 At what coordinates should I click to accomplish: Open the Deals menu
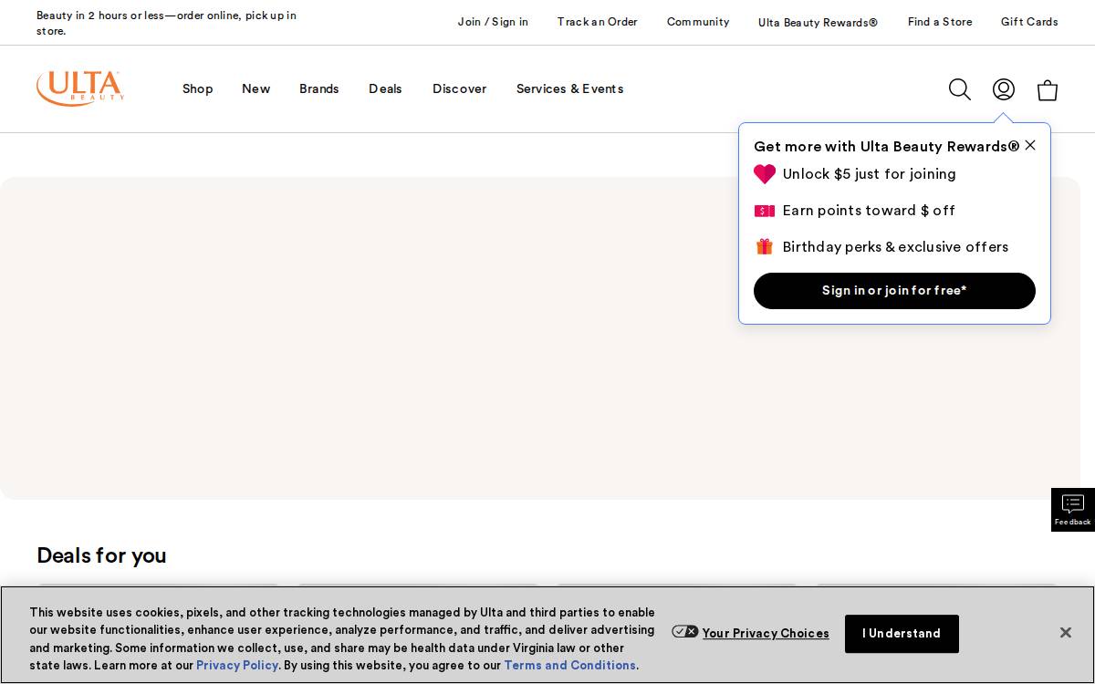[x=385, y=88]
